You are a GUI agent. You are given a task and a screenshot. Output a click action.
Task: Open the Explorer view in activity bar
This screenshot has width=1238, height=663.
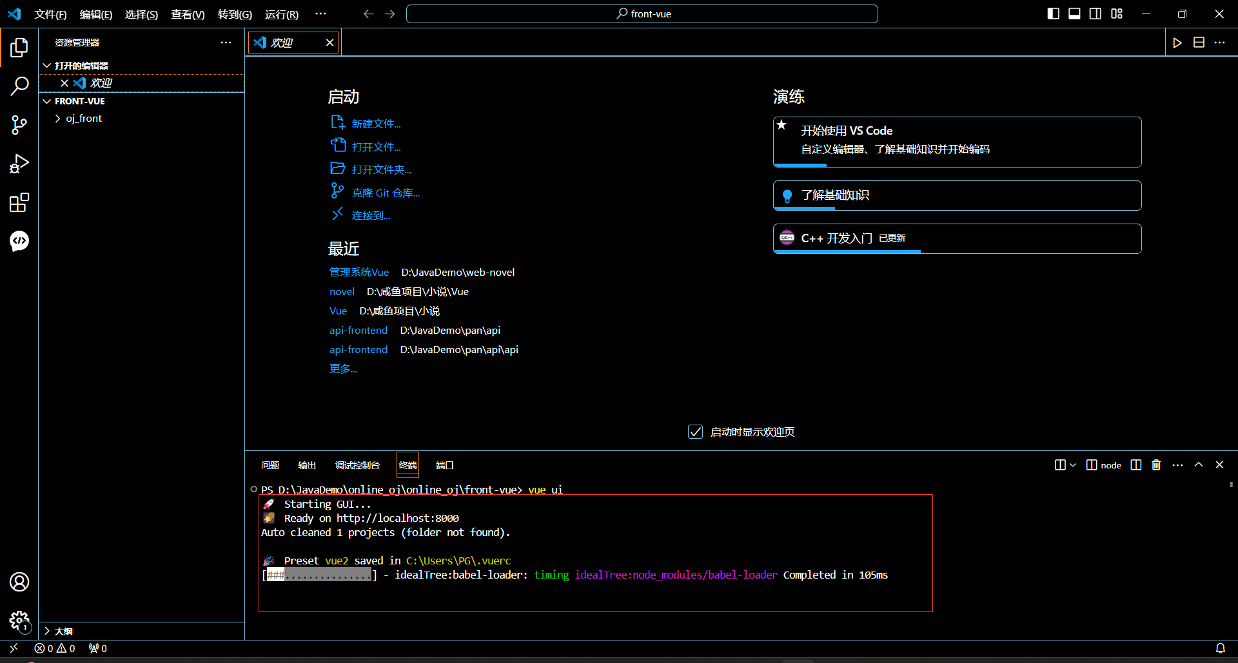click(x=19, y=47)
